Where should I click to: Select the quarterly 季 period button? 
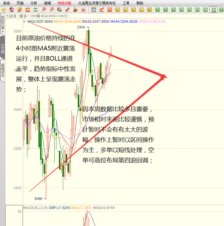142,10
